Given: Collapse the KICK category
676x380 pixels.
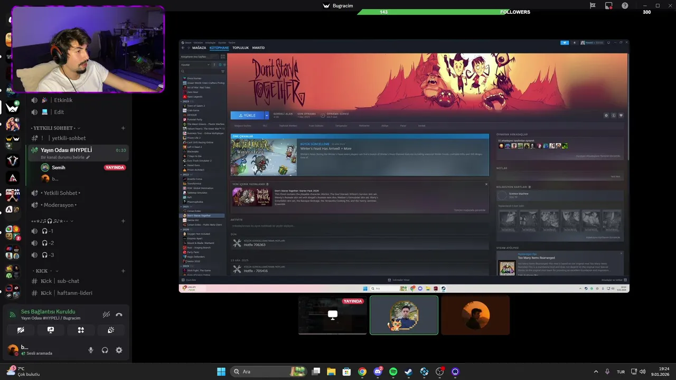Looking at the screenshot, I should coord(45,271).
